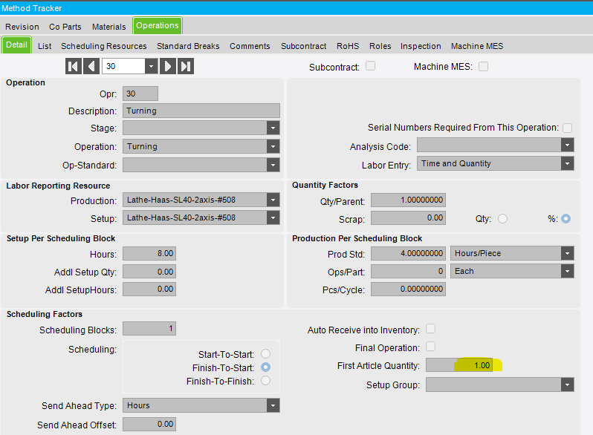Open the Standard Breaks sub-tab
Screen dimensions: 593x435
(x=188, y=46)
